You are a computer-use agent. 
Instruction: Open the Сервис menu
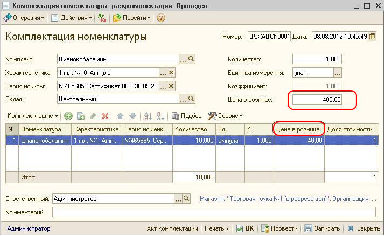[x=225, y=116]
